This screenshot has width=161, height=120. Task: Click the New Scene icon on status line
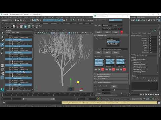16,20
